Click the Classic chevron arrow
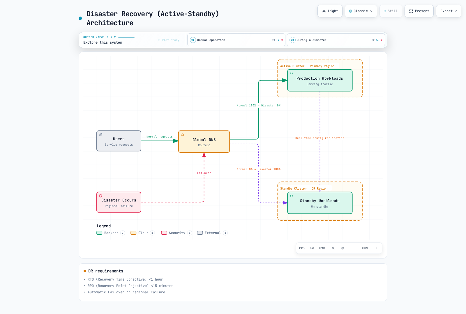 coord(371,11)
